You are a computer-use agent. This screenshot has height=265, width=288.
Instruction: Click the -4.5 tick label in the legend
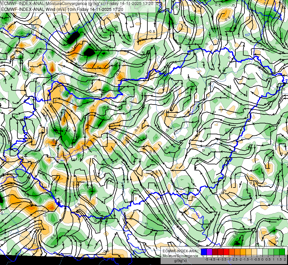tap(212, 259)
